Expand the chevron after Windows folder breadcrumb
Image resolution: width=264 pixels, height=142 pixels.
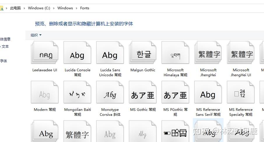[76, 8]
